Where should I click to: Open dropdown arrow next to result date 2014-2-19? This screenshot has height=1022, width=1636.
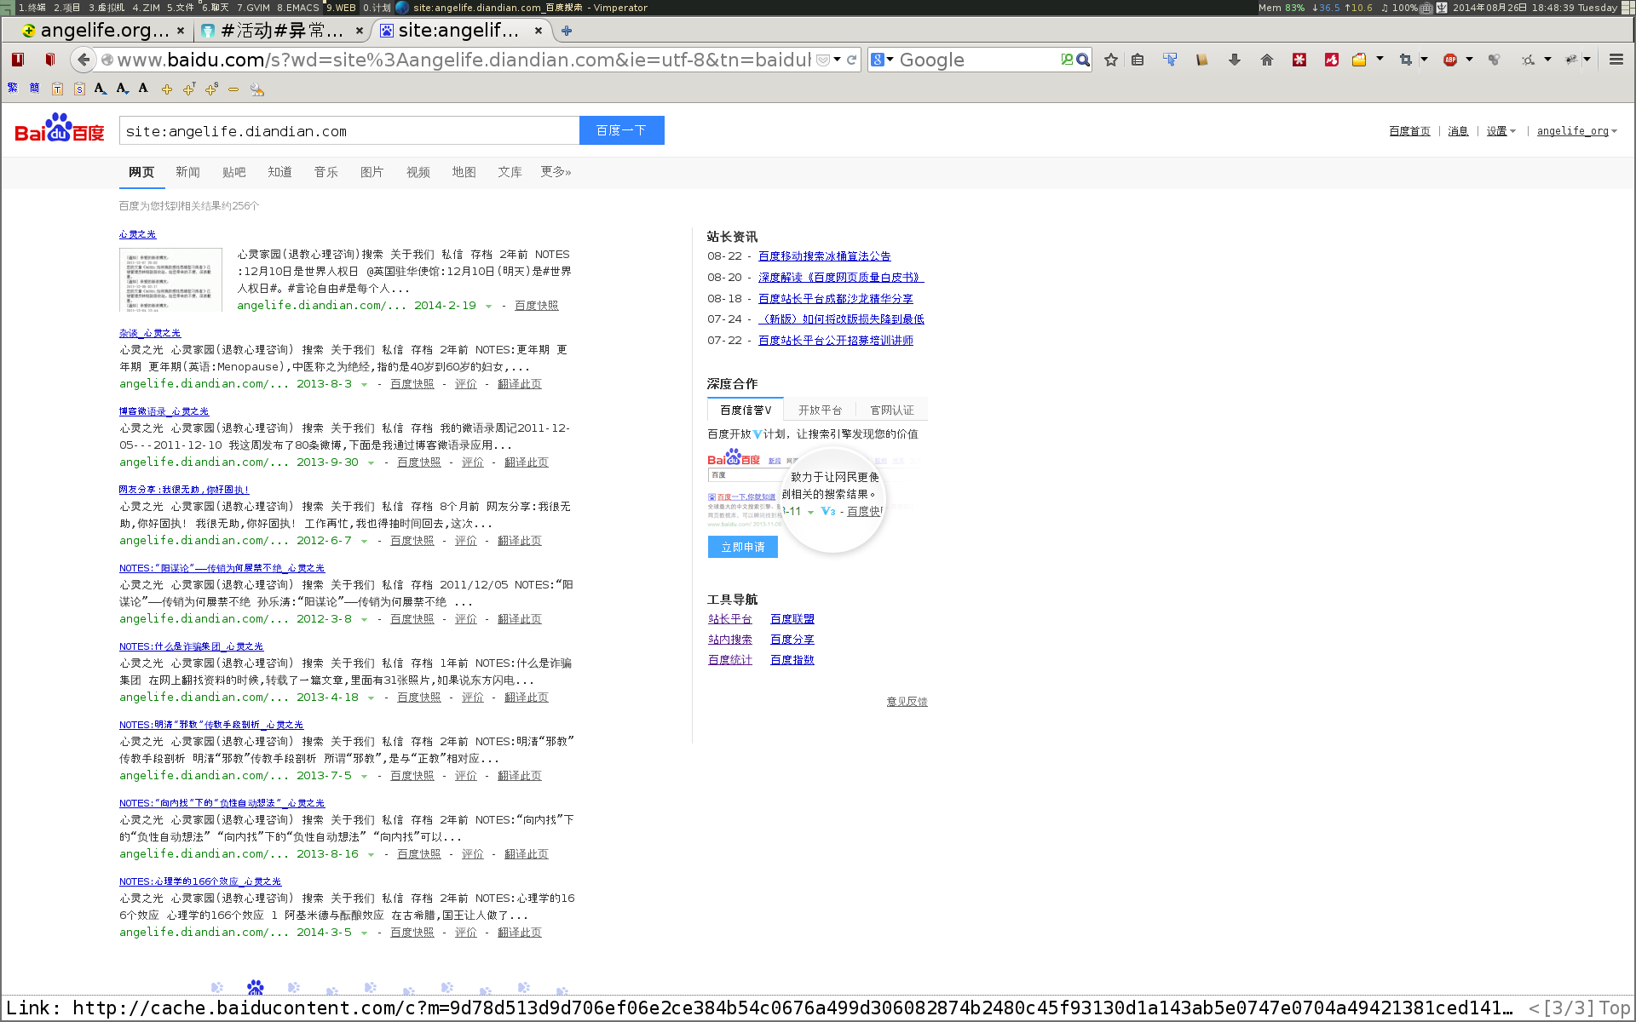488,306
